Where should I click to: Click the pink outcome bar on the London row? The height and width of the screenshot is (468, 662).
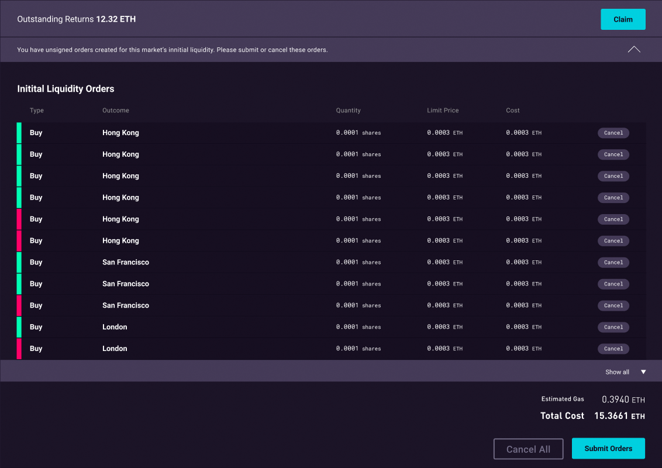click(x=19, y=348)
